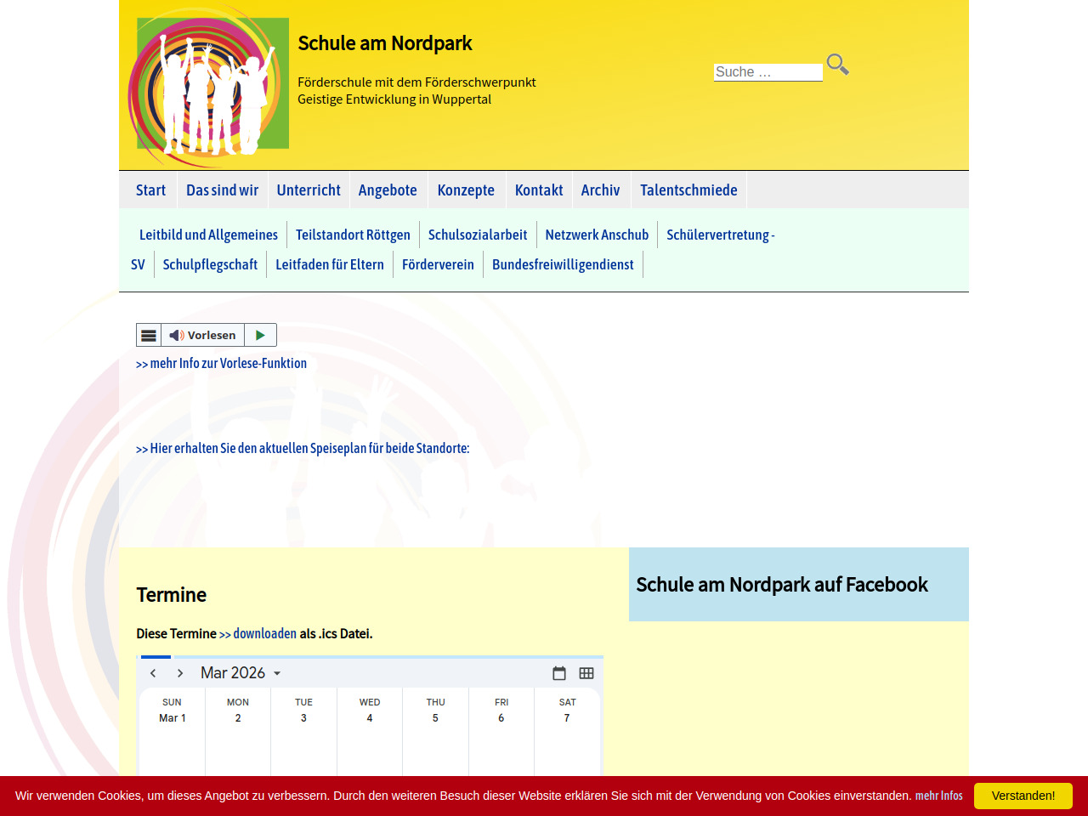Click the Schule am Nordpark logo

208,85
